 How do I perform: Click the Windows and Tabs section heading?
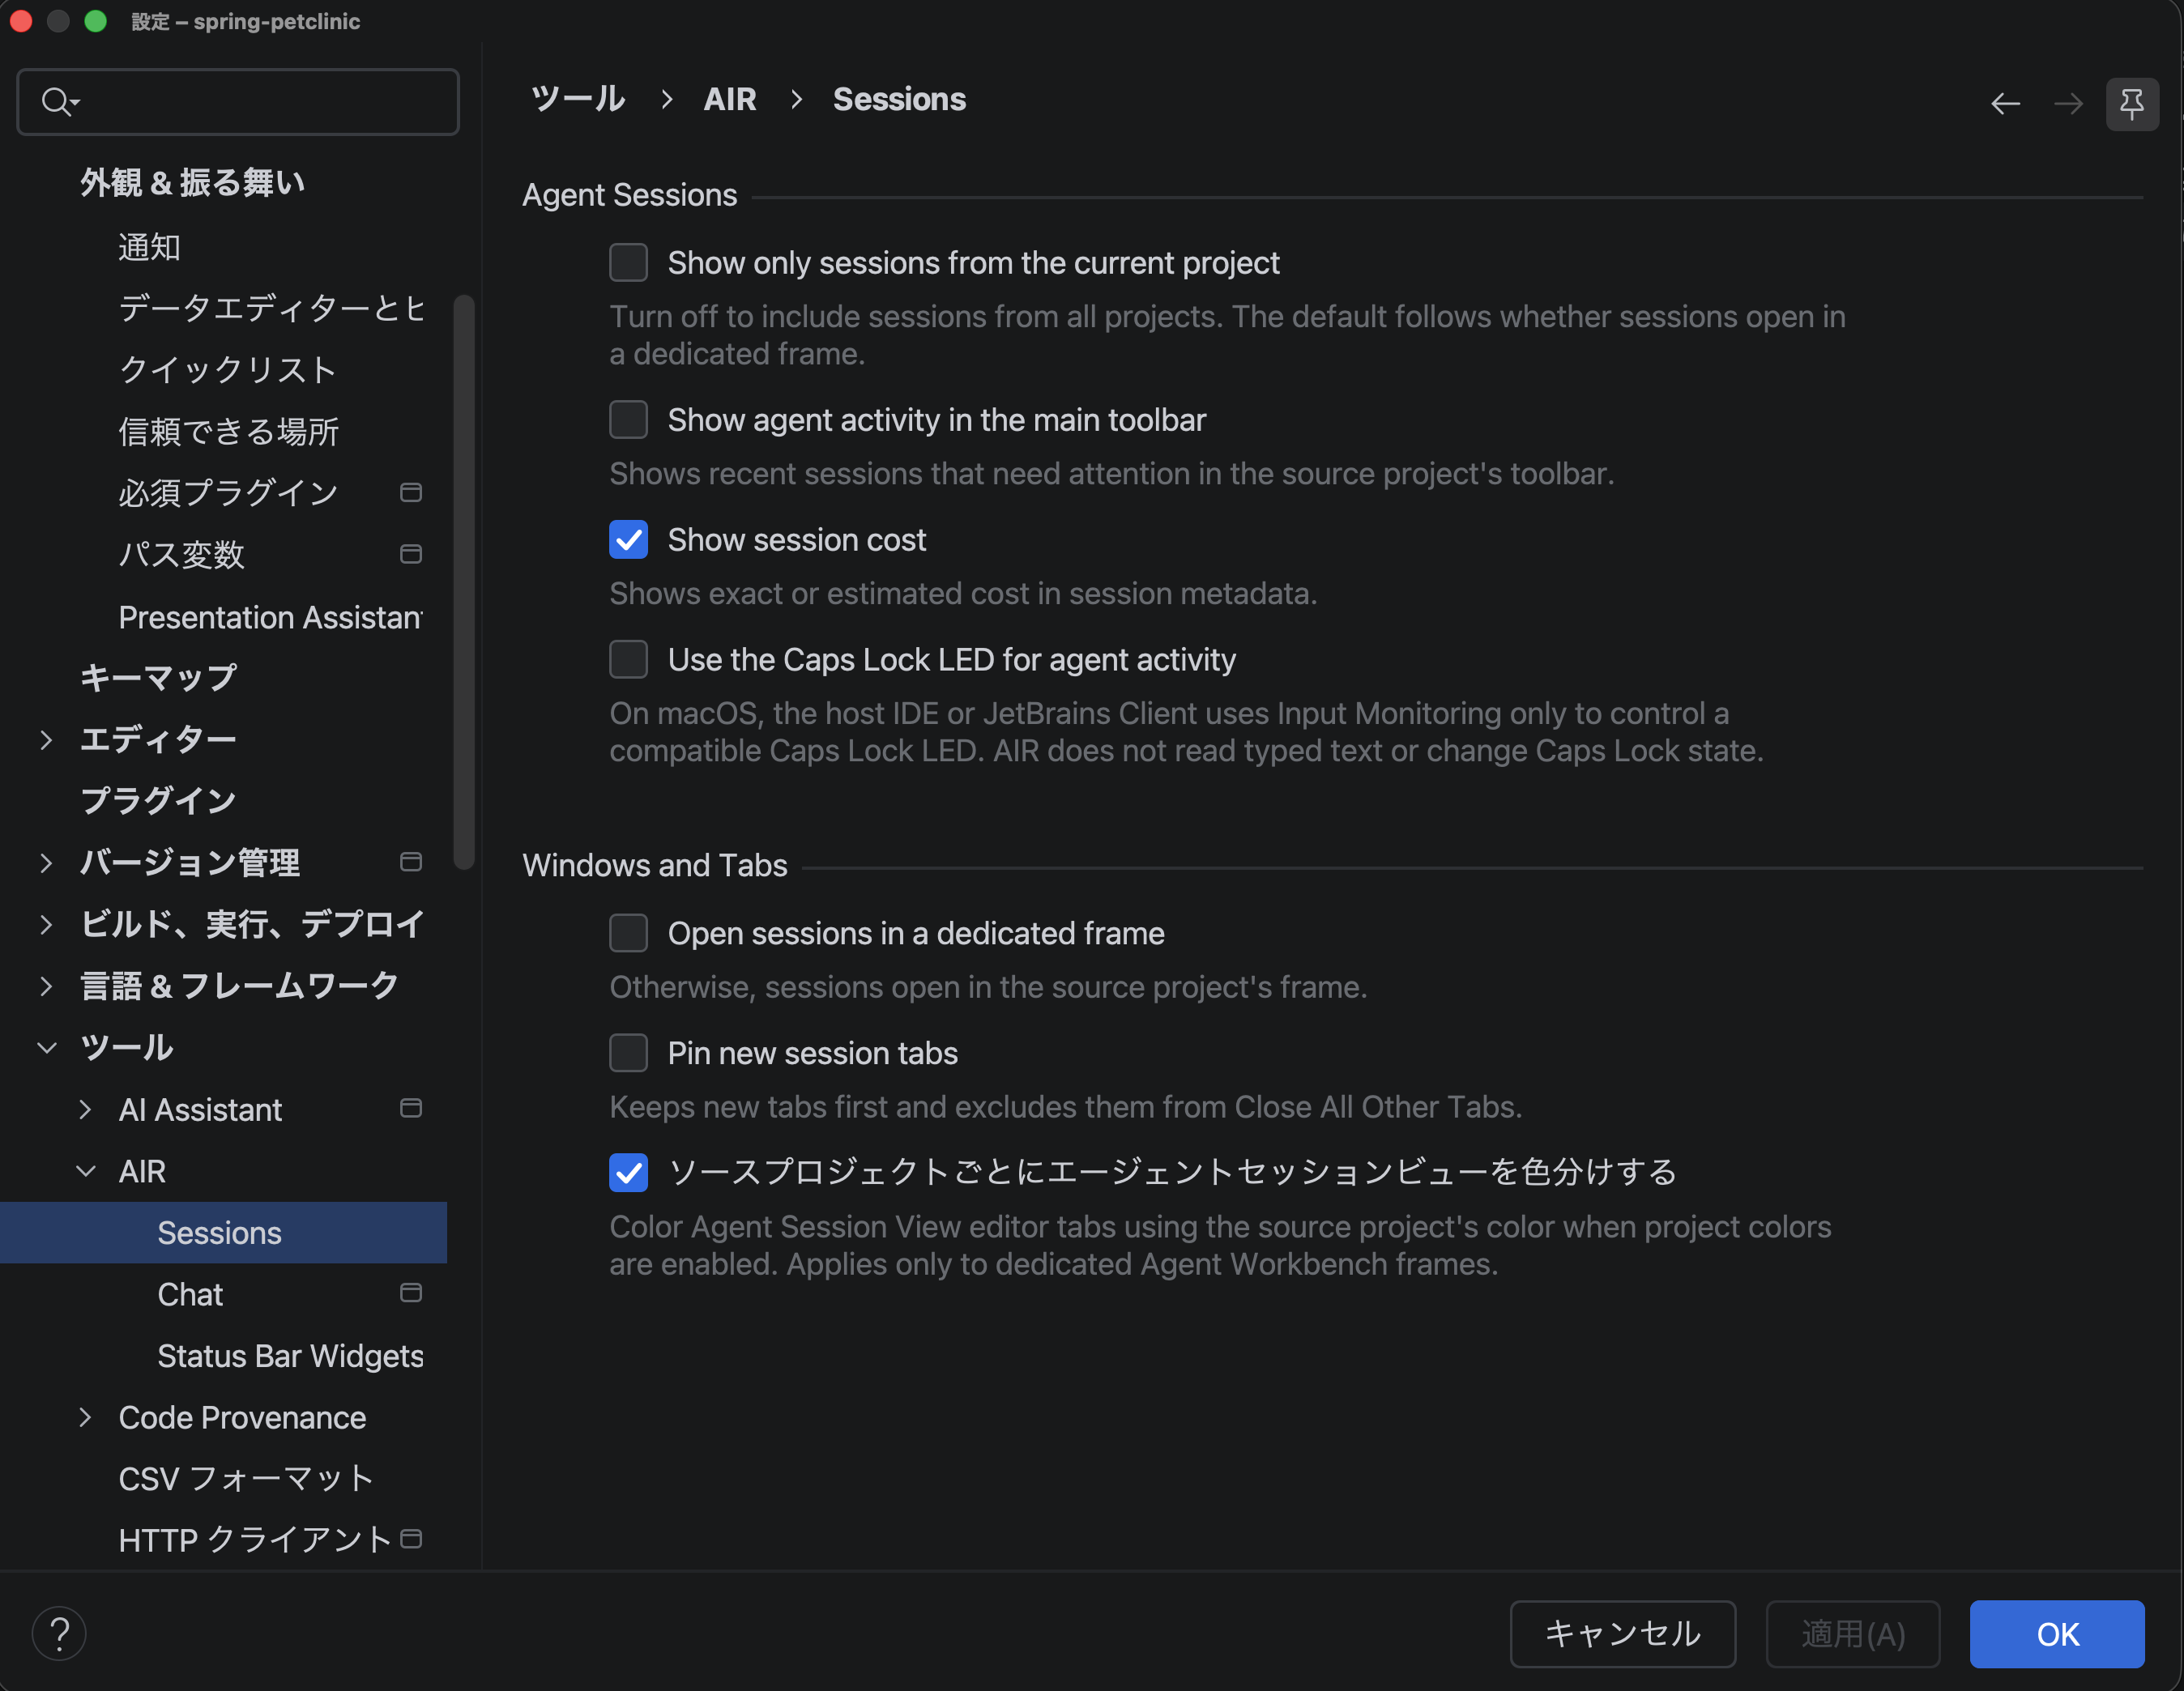point(655,865)
